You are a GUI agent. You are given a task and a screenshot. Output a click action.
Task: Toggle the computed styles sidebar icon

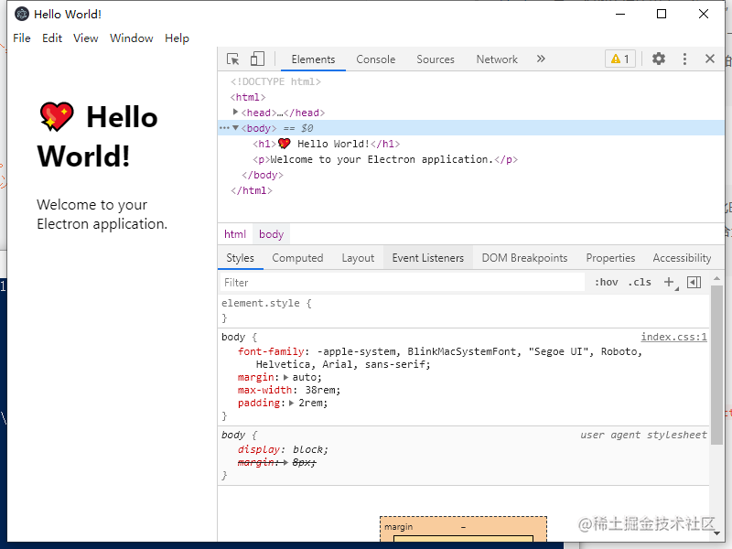(x=694, y=282)
